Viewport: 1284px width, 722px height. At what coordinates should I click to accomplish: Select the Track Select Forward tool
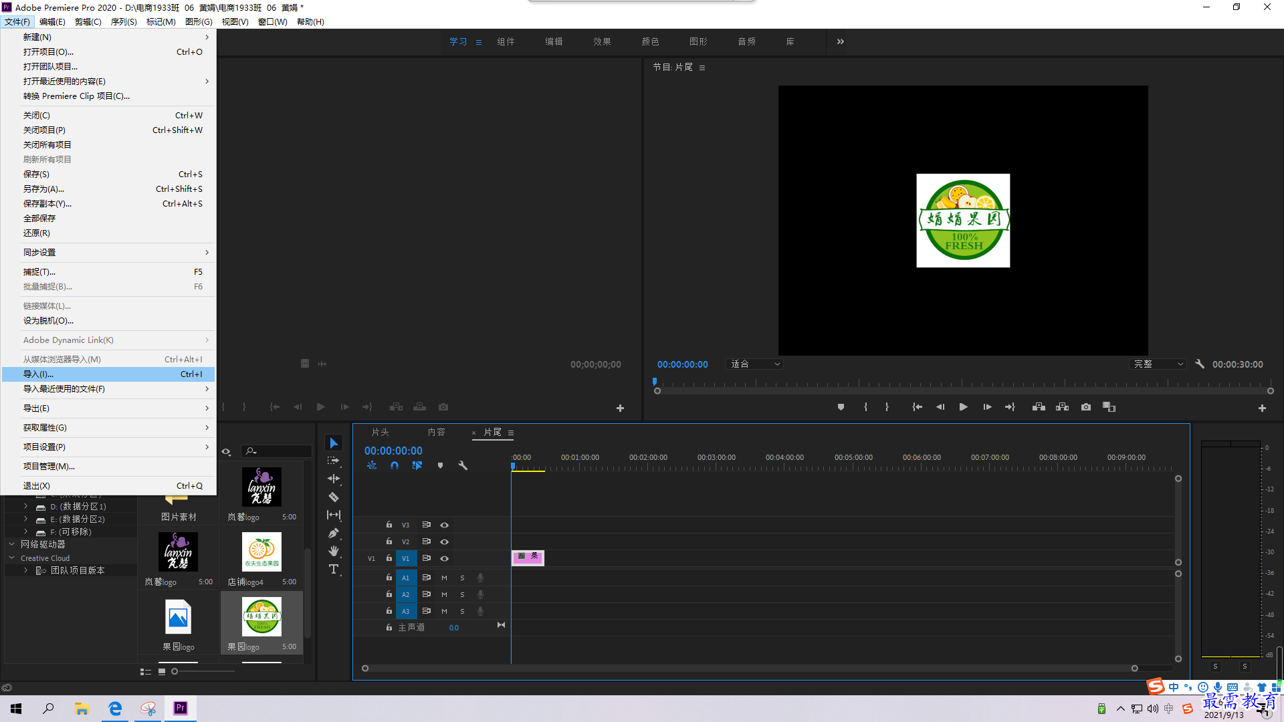tap(334, 461)
